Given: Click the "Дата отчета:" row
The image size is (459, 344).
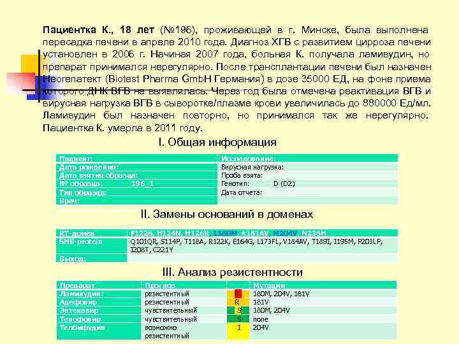Looking at the screenshot, I should (308, 192).
